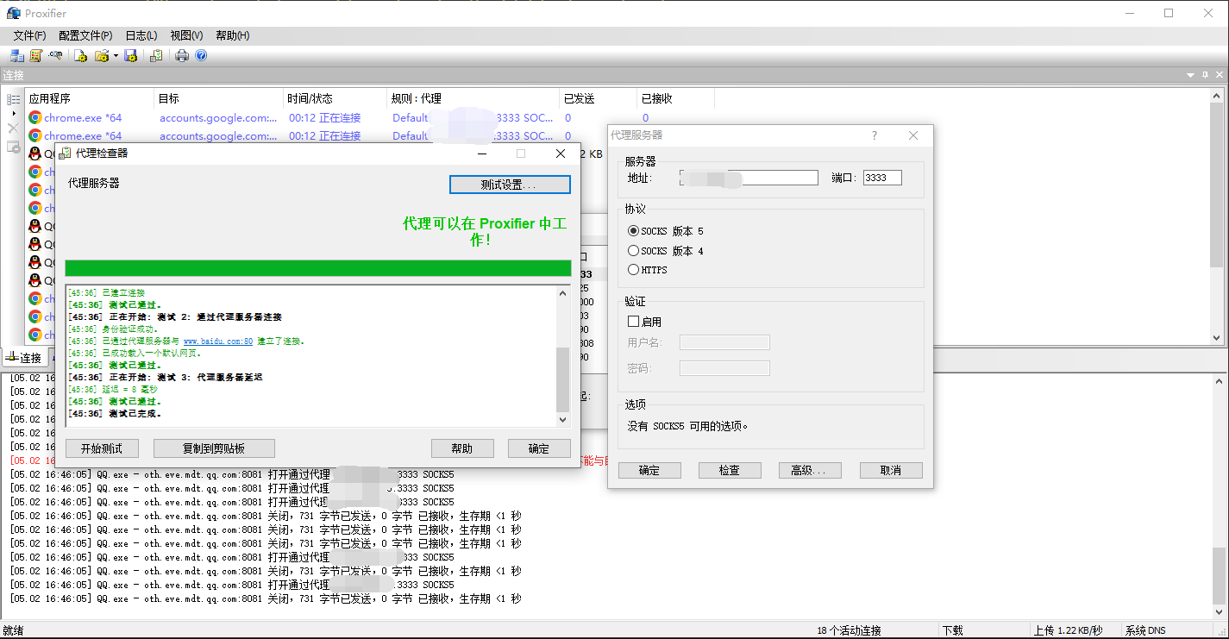The width and height of the screenshot is (1229, 639).
Task: Select HTTPS protocol radio button
Action: pyautogui.click(x=634, y=270)
